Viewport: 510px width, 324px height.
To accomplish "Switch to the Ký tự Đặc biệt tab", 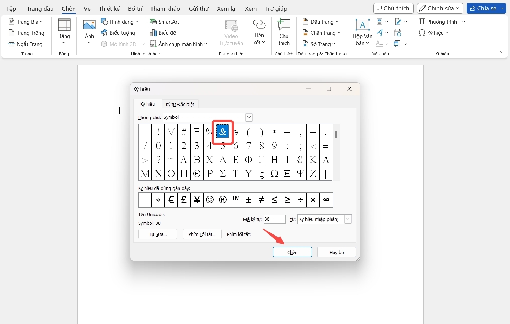I will coord(180,104).
